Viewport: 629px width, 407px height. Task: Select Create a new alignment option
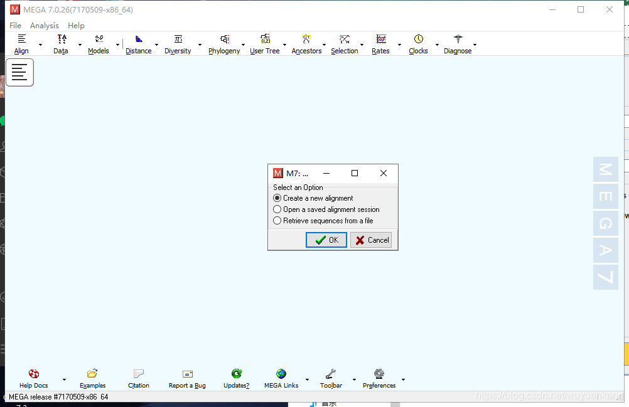point(313,198)
